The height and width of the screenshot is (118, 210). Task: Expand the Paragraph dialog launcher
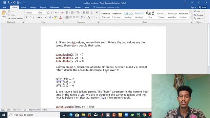pos(98,22)
